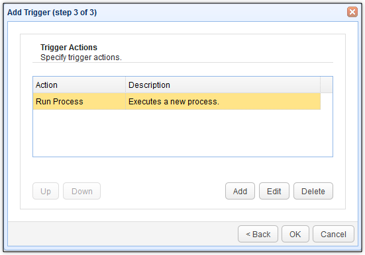
Task: Edit the selected Run Process action
Action: click(274, 191)
